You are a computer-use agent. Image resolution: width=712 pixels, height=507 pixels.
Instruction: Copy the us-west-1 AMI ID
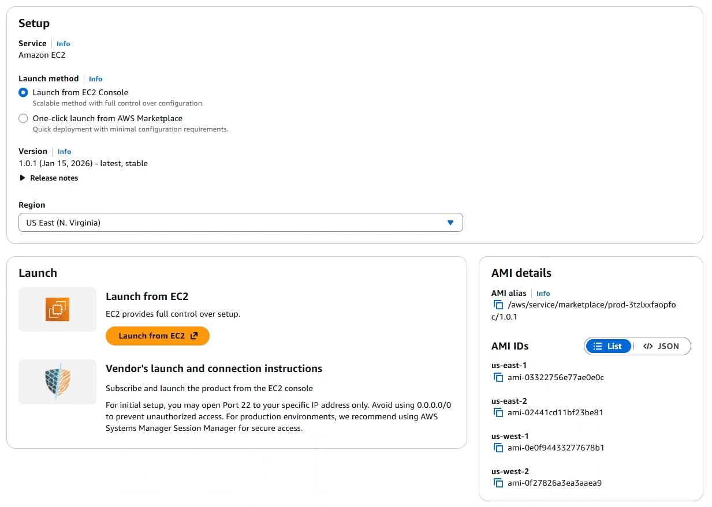coord(498,448)
